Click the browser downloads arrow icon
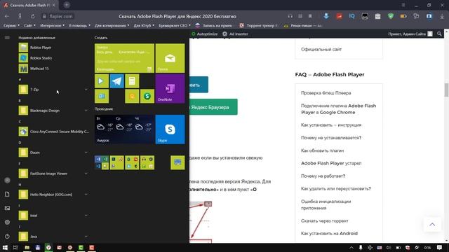The height and width of the screenshot is (252, 449). (x=442, y=17)
